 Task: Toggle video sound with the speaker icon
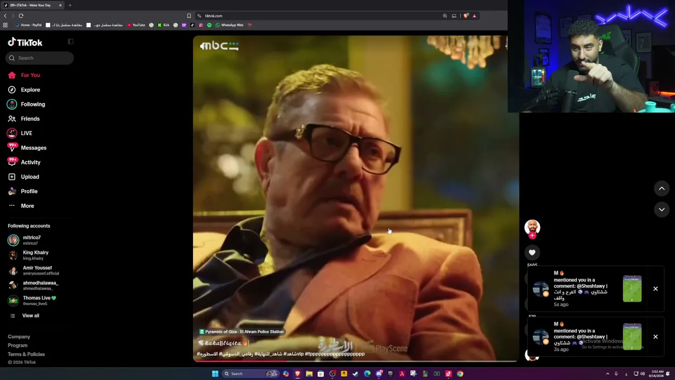point(205,46)
